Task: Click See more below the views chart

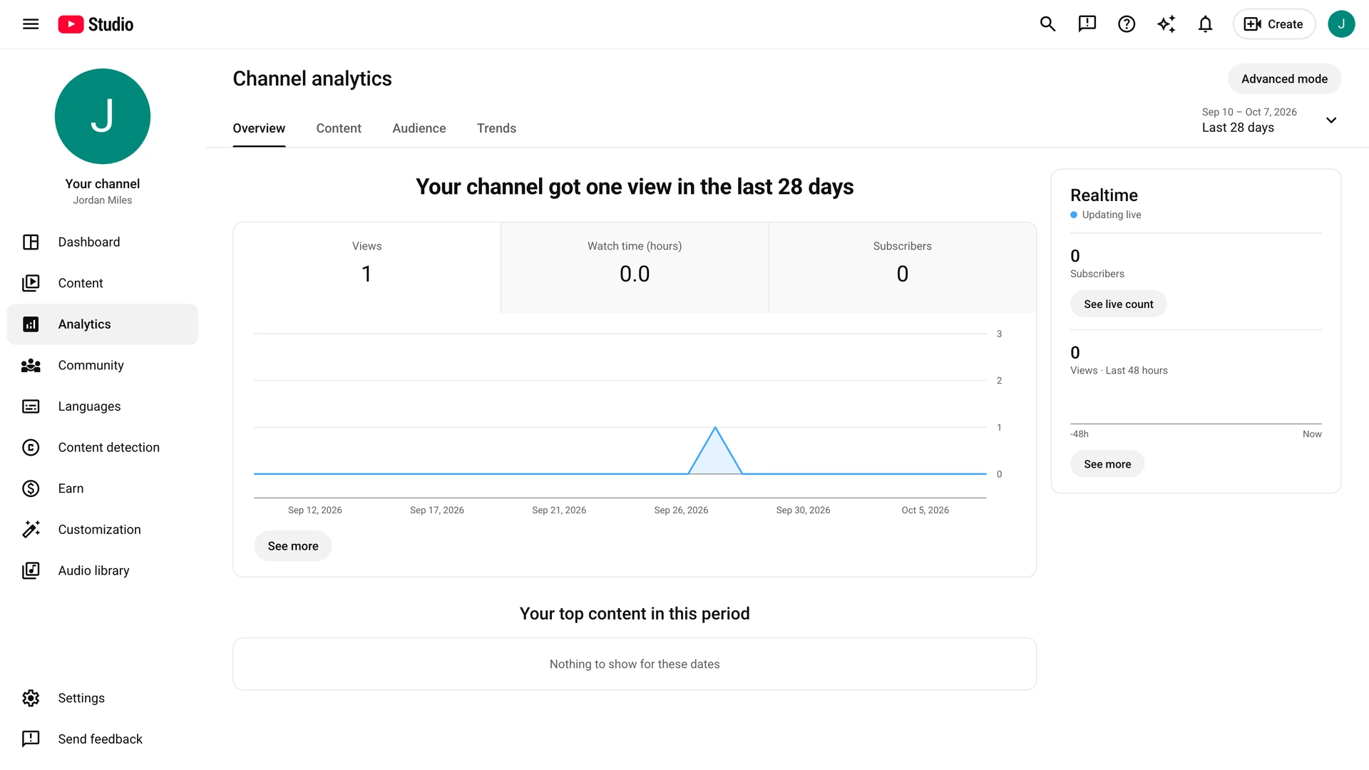Action: (x=293, y=546)
